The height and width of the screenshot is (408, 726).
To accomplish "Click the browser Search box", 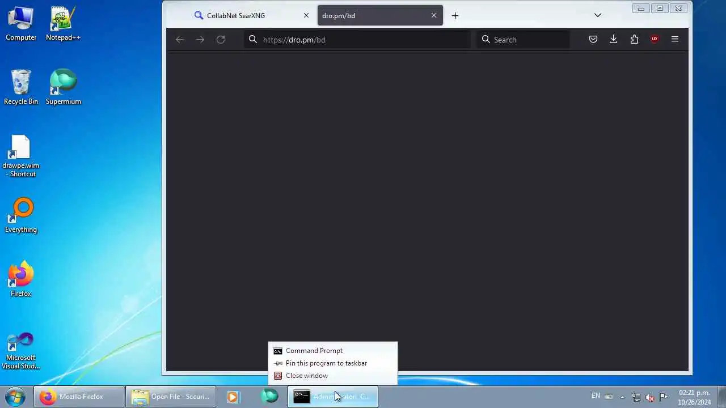I will coord(523,40).
